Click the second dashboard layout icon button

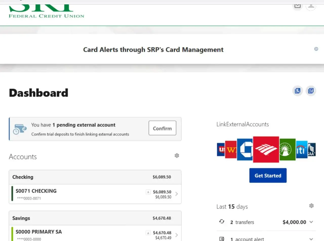coord(311,91)
